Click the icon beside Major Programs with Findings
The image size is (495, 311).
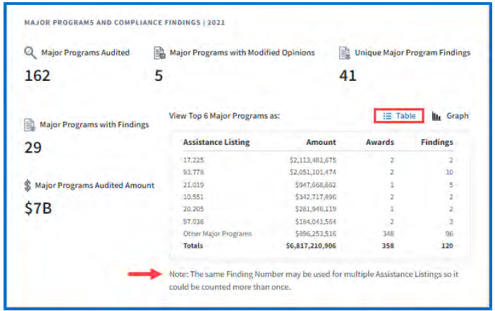pos(30,125)
